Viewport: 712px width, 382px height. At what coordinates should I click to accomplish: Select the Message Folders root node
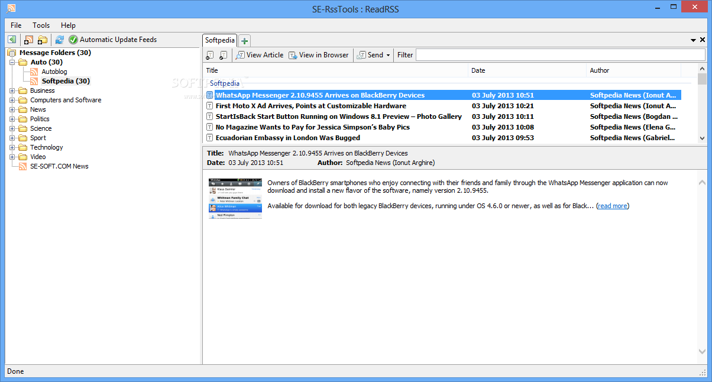[55, 53]
